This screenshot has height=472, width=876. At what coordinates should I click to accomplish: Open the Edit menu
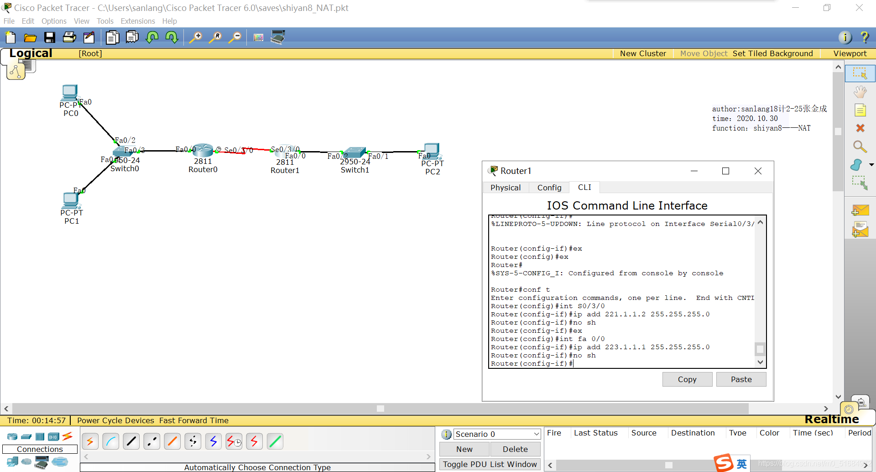point(28,21)
